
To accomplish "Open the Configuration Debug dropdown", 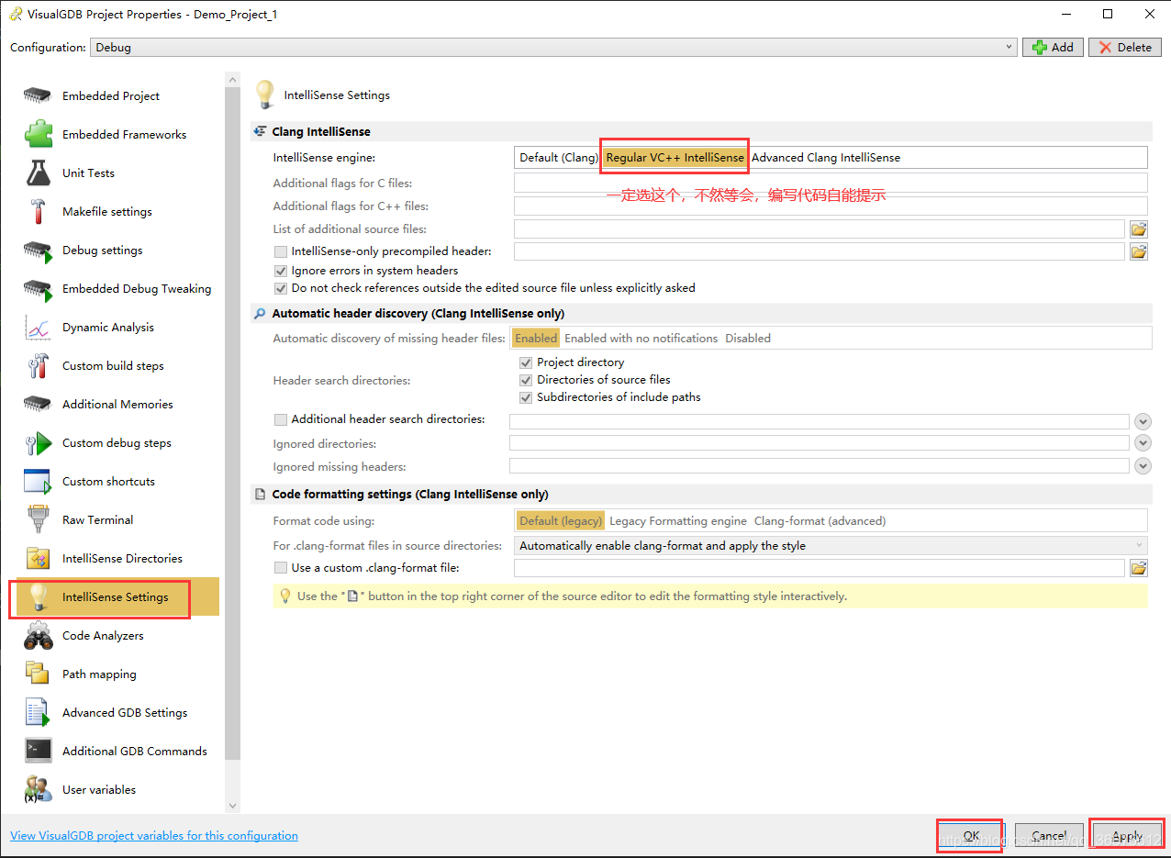I will [x=553, y=47].
